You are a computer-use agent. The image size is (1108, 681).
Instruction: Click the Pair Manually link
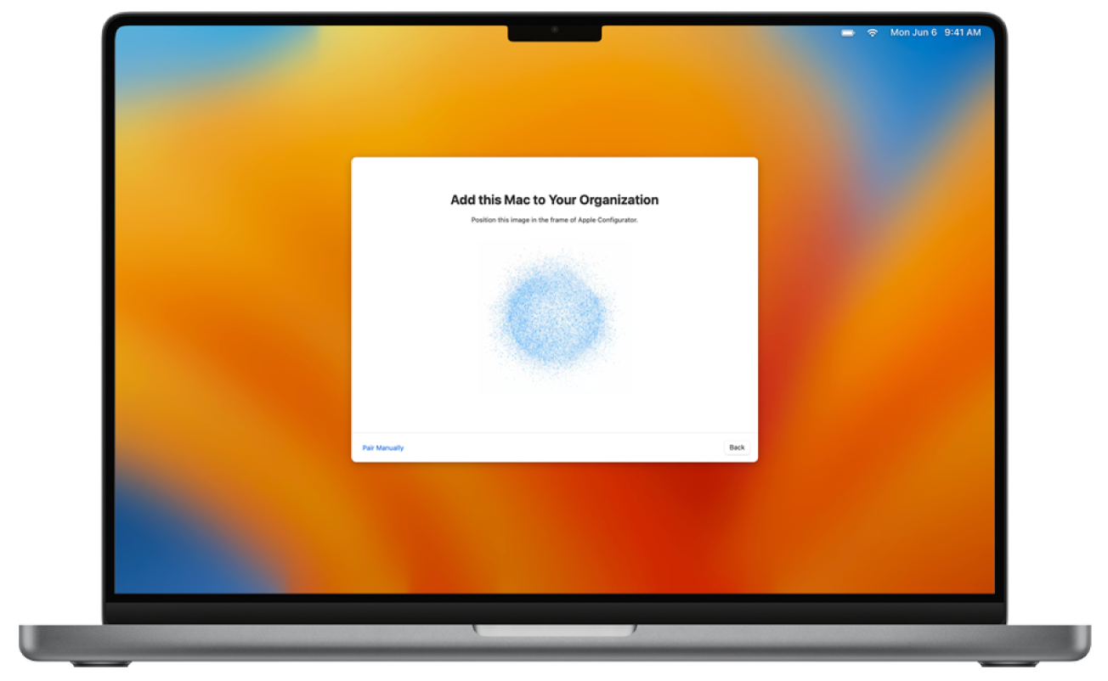pyautogui.click(x=384, y=447)
